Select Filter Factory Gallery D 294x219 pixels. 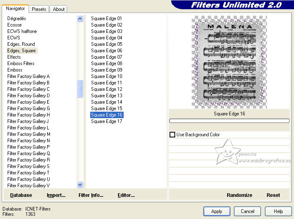[28, 96]
